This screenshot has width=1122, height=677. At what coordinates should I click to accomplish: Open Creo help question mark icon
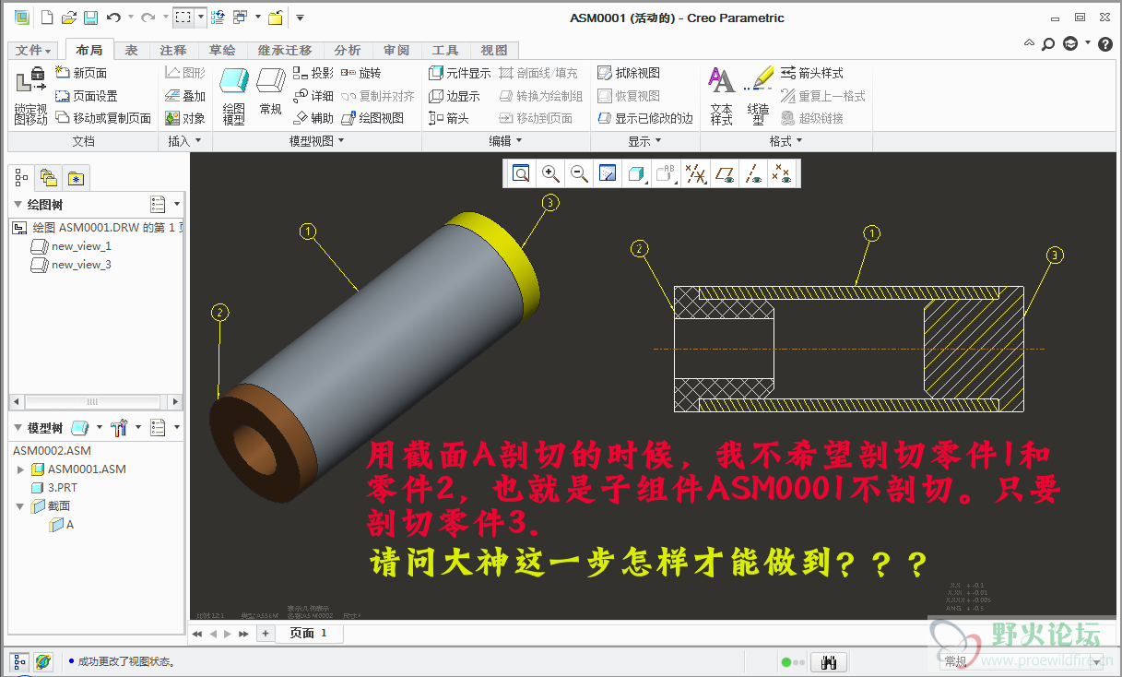(x=1104, y=43)
